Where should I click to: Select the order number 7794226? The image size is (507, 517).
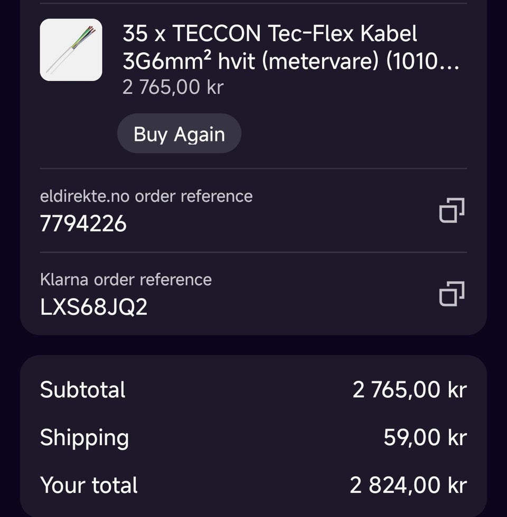pos(83,224)
